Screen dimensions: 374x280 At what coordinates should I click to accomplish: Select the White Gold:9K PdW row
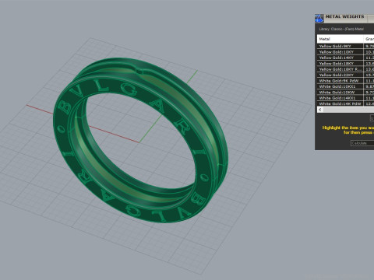[x=345, y=81]
